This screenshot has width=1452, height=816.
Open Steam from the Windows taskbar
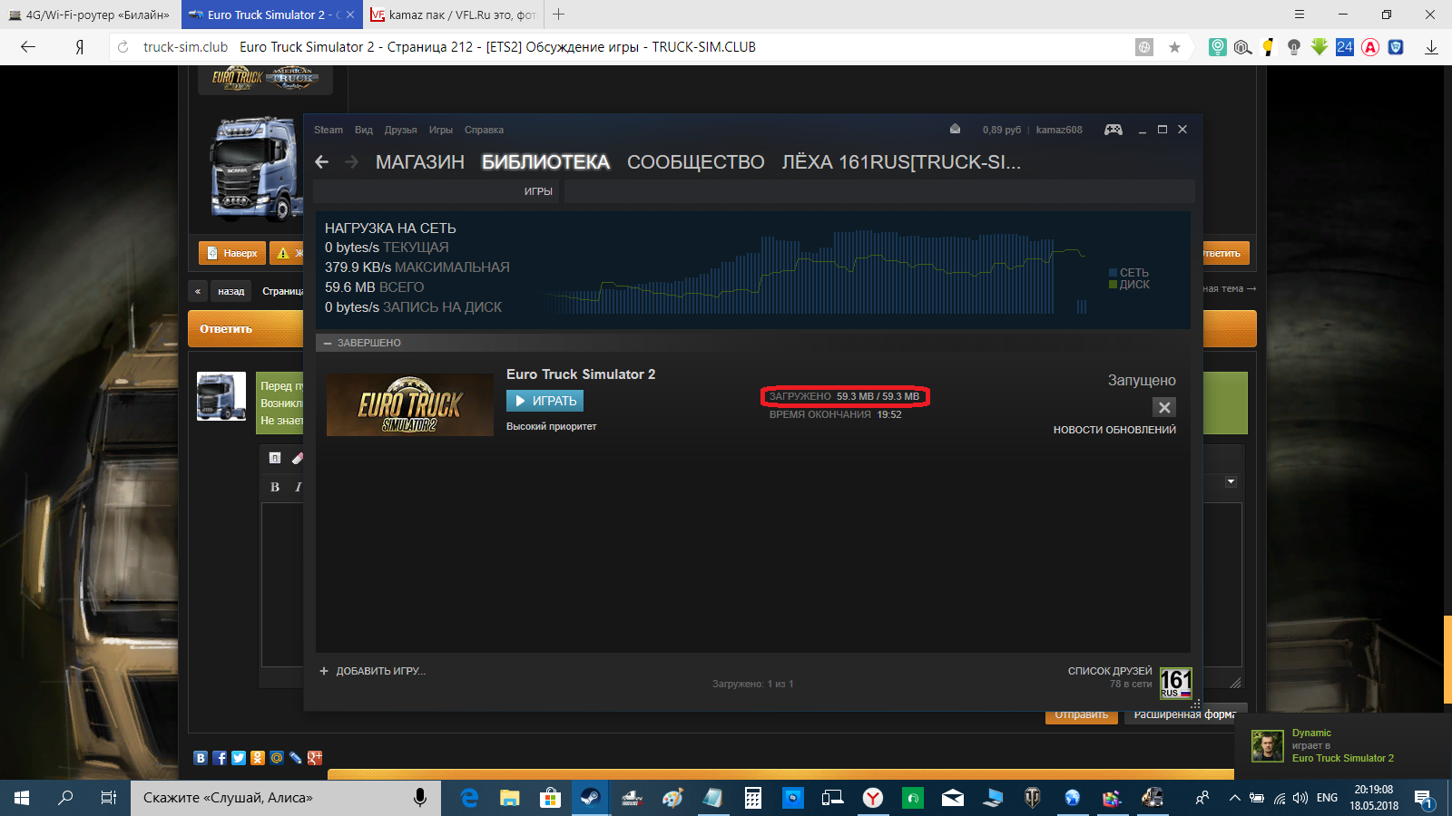coord(590,798)
